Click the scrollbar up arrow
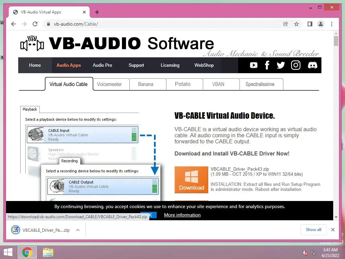This screenshot has height=259, width=345. click(x=336, y=33)
